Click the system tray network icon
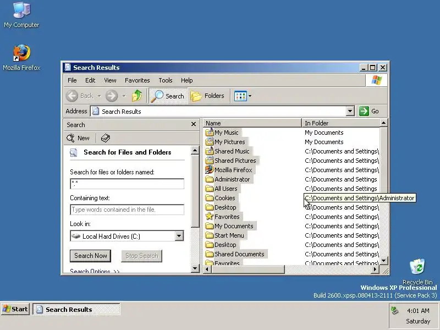440x330 pixels. coord(395,310)
